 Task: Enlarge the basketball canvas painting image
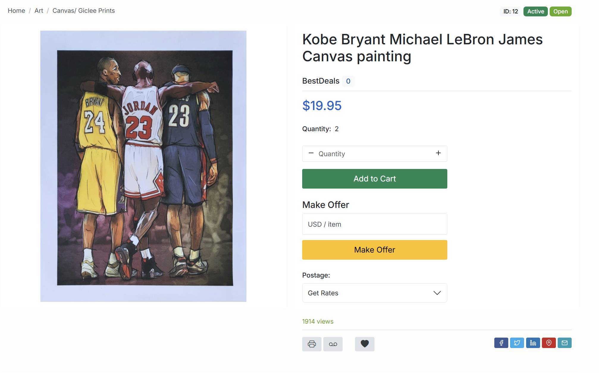coord(143,166)
